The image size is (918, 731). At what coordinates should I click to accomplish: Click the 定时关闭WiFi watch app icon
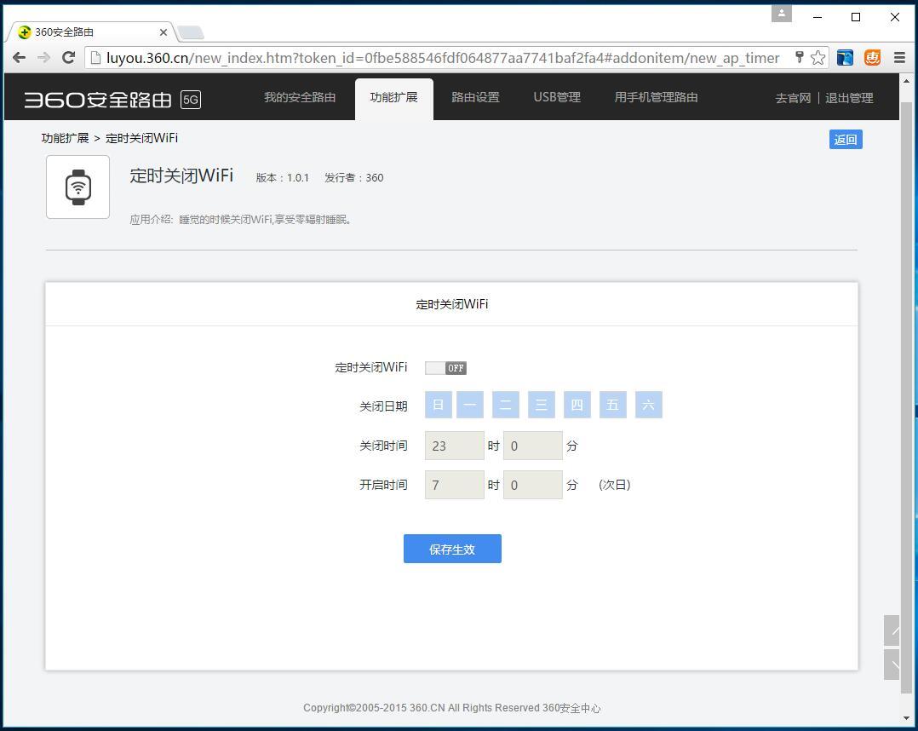77,186
